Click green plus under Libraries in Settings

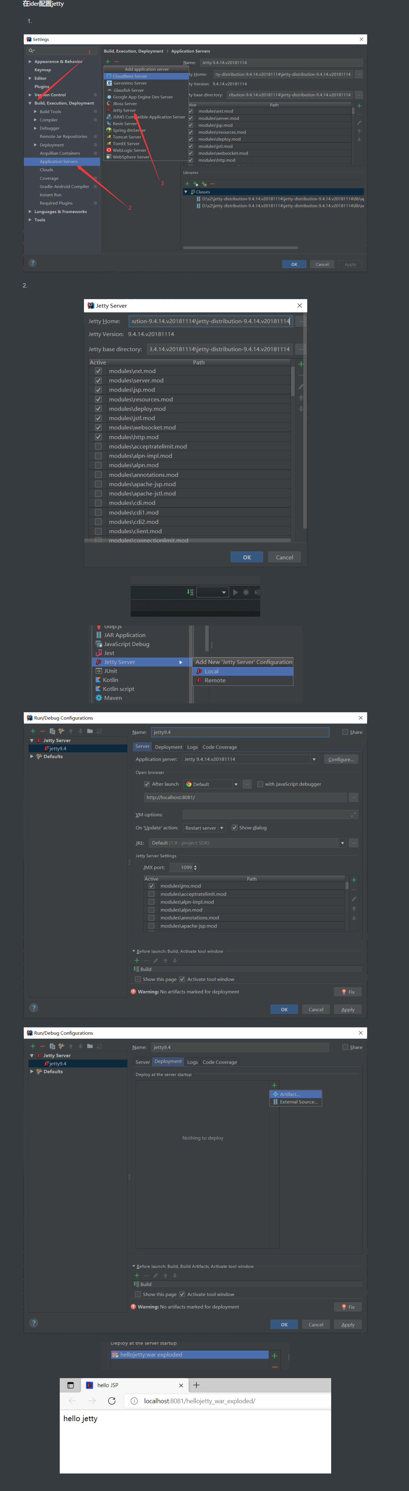click(187, 184)
